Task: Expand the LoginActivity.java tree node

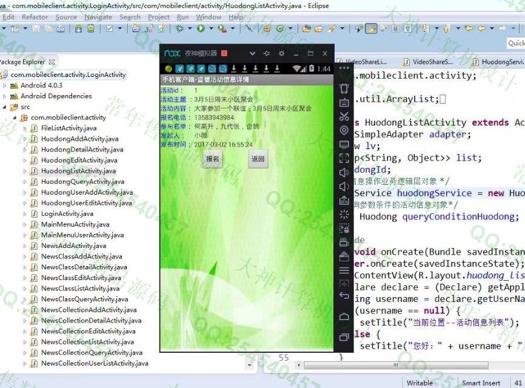Action: point(25,214)
